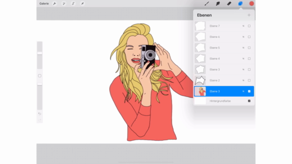This screenshot has width=292, height=164.
Task: Uncheck the Hintergrundfarbe visibility checkbox
Action: coord(249,101)
